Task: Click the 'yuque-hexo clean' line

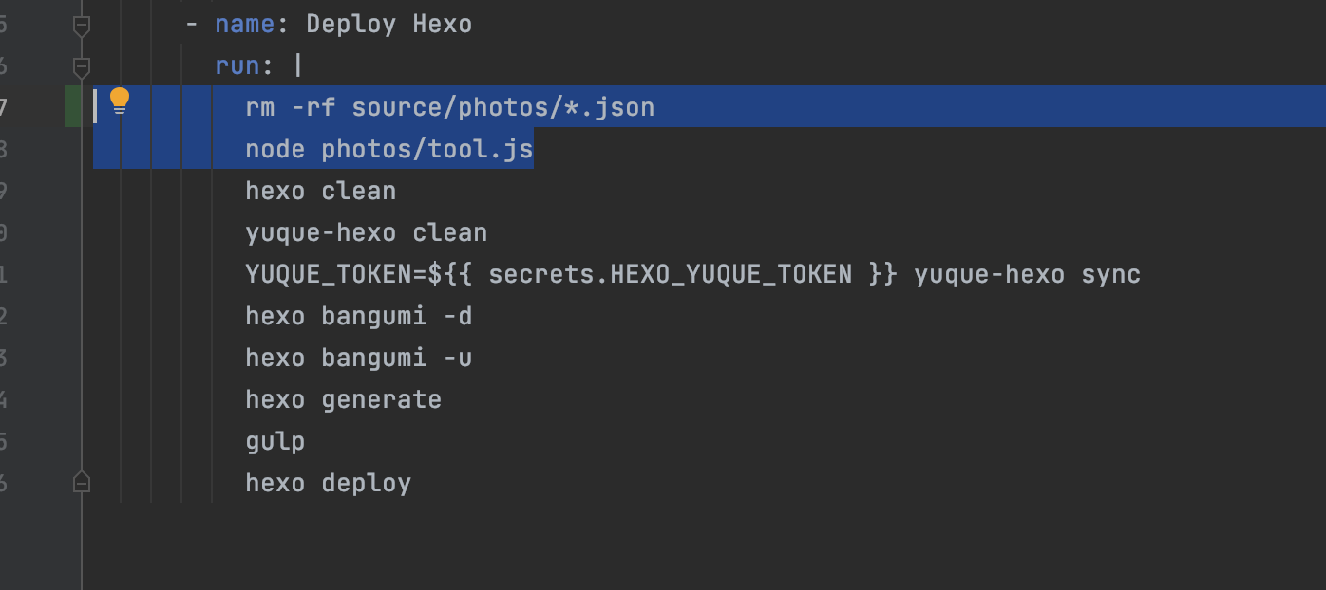Action: (366, 232)
